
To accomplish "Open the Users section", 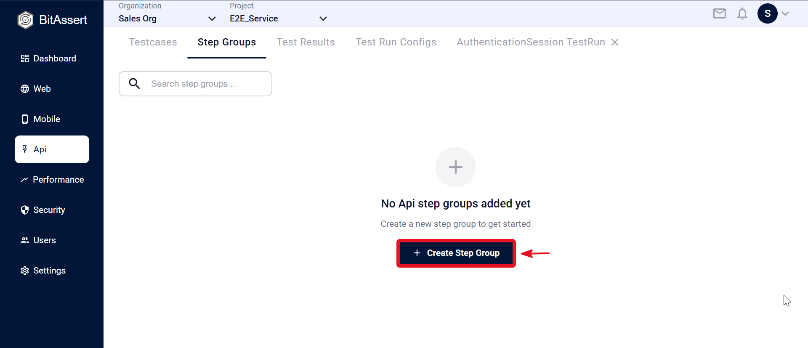I will click(x=52, y=240).
